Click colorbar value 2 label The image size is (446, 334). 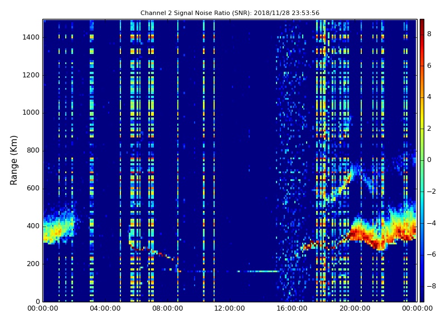click(429, 129)
